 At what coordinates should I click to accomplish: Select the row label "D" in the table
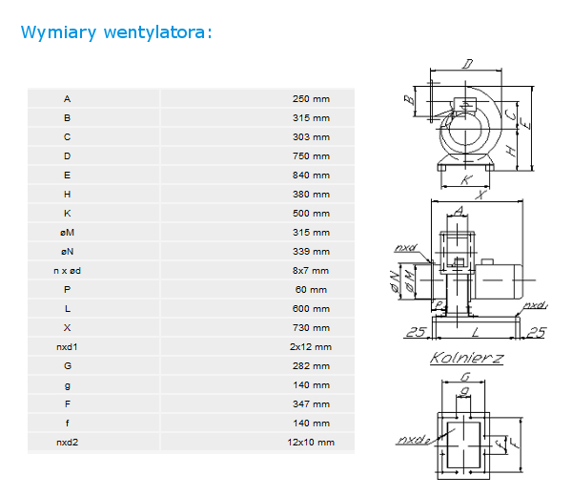tap(67, 156)
